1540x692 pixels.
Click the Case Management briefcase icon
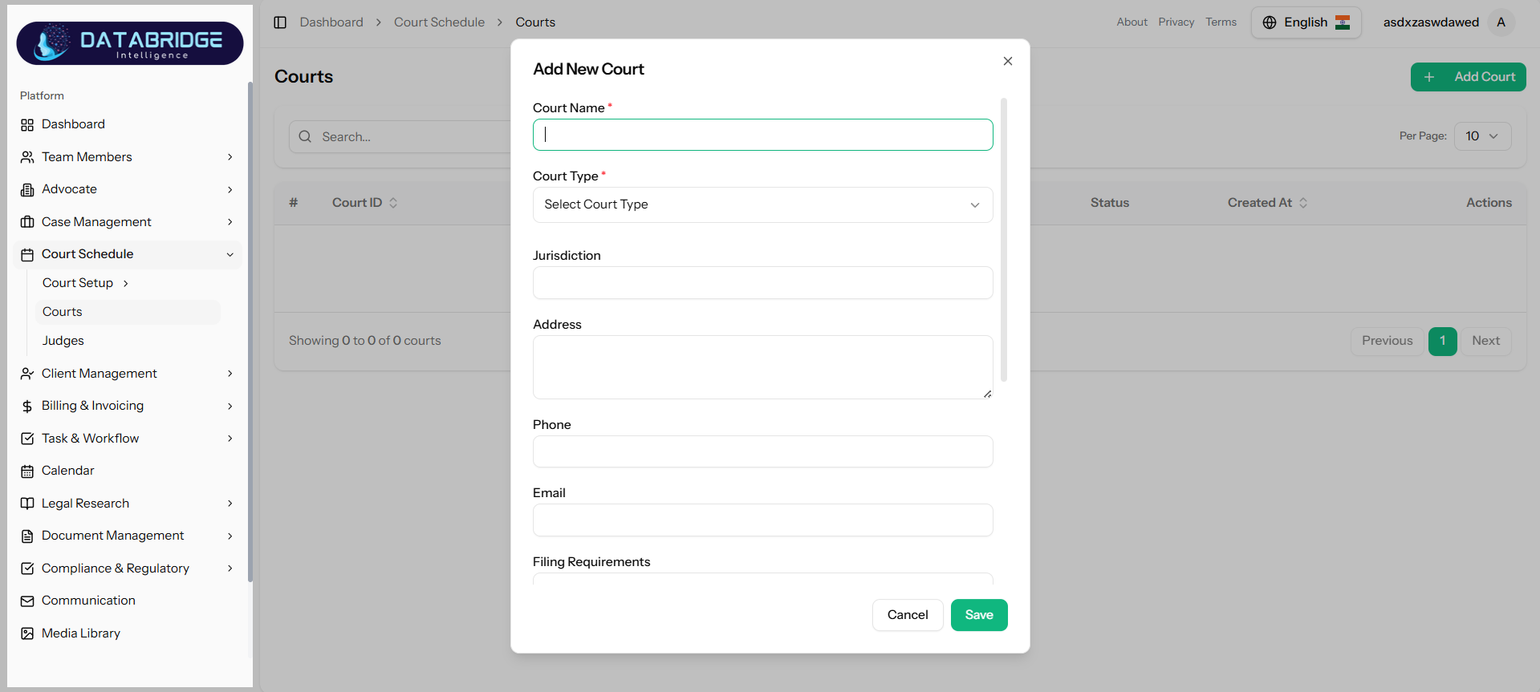tap(27, 222)
